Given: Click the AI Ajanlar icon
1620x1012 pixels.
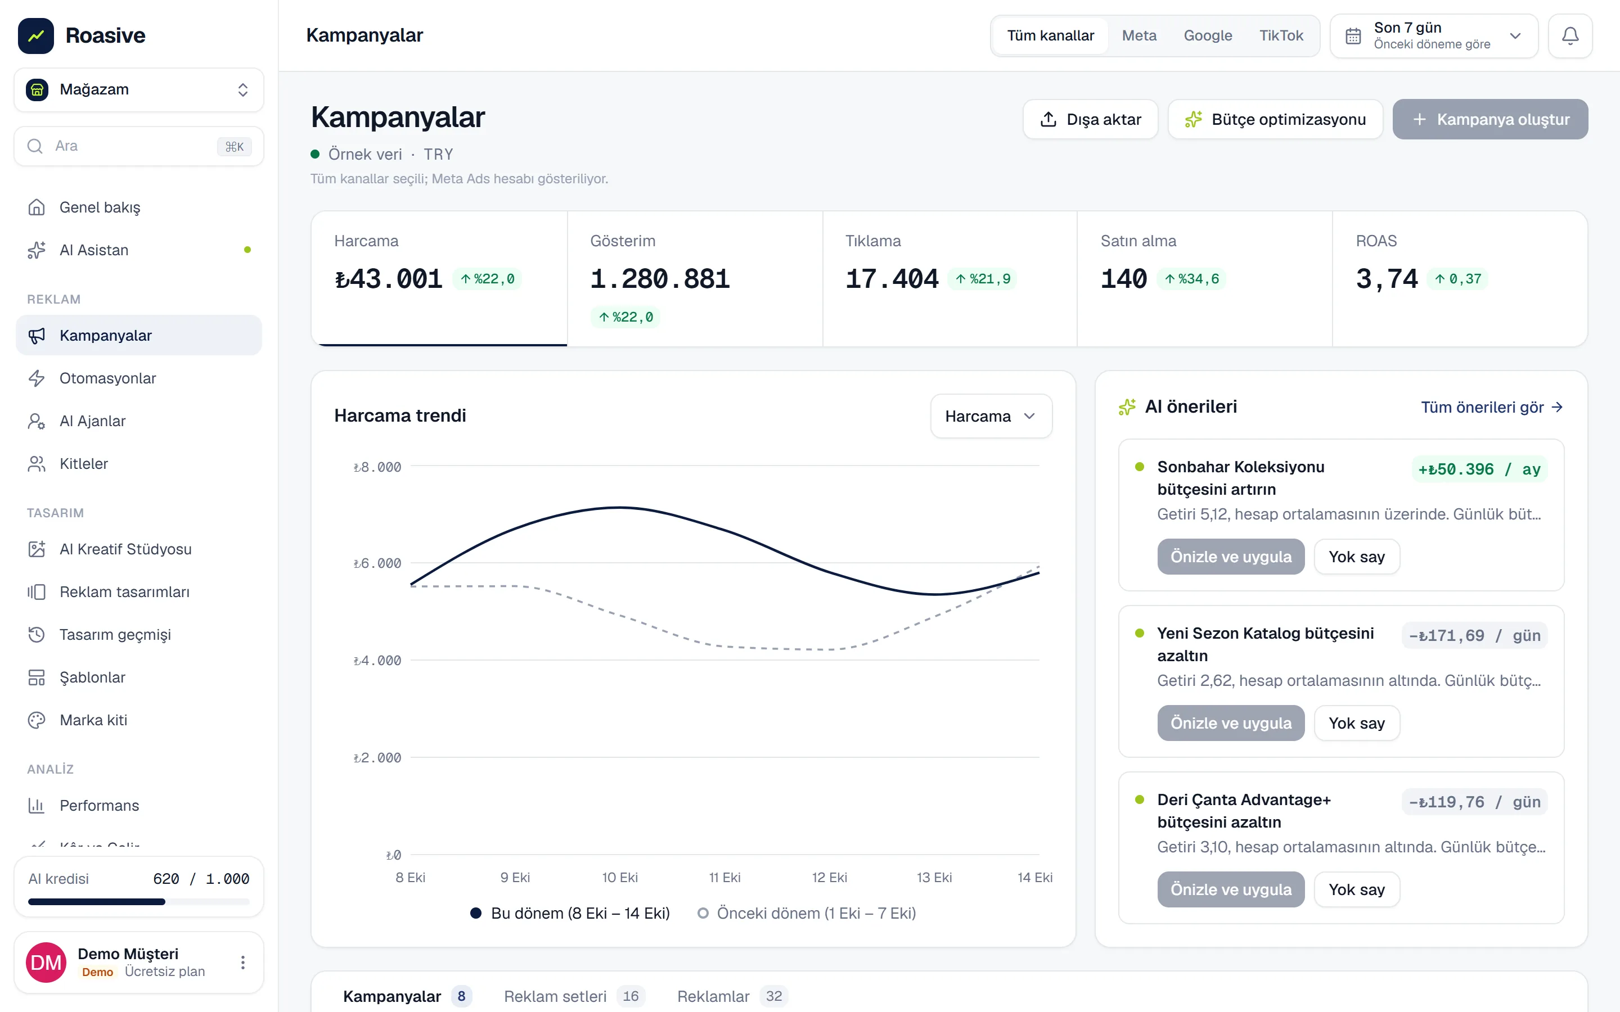Looking at the screenshot, I should point(36,421).
